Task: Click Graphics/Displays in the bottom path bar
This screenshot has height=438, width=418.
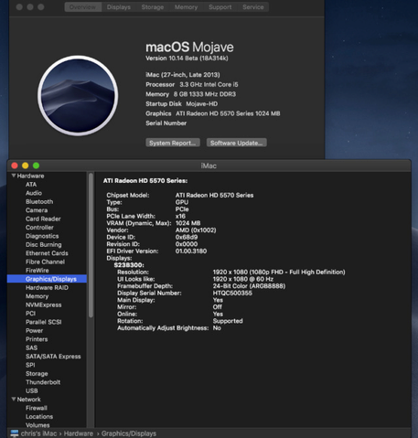Action: pos(129,433)
